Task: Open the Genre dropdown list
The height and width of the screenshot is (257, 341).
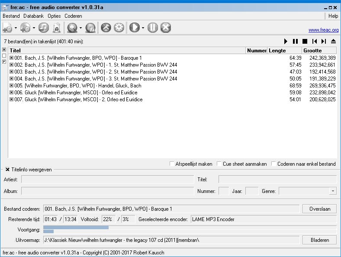Action: pyautogui.click(x=333, y=191)
